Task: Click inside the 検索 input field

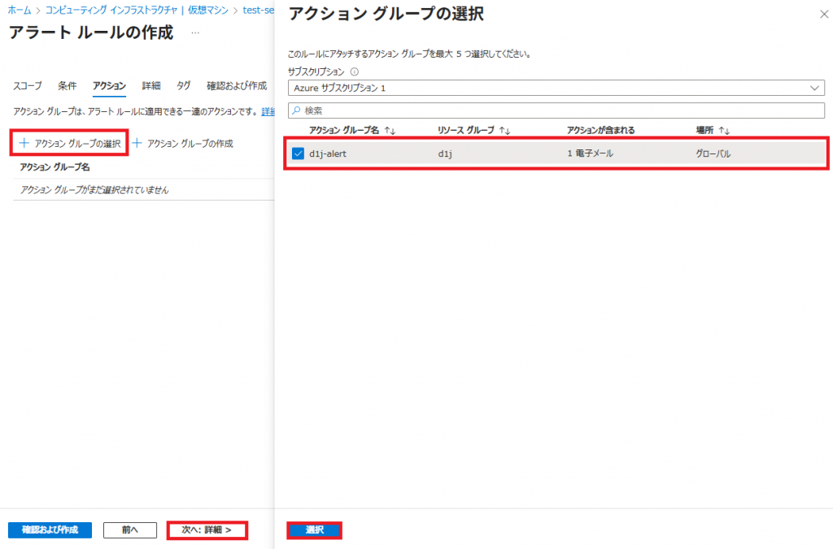Action: coord(561,110)
